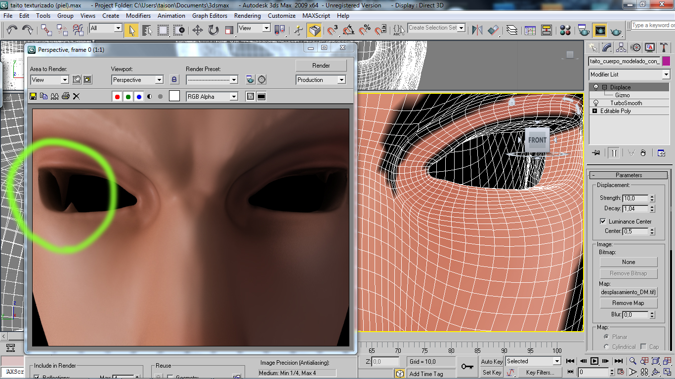Expand the RGB Alpha channel dropdown
The height and width of the screenshot is (379, 675).
(234, 97)
